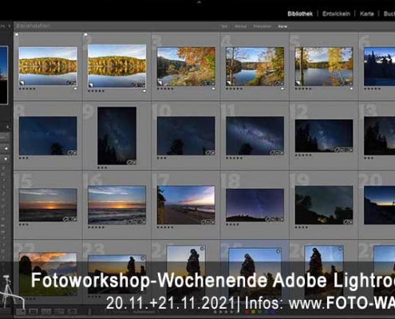Apply the blue color label in the toolbar
395x319 pixels.
(266, 312)
